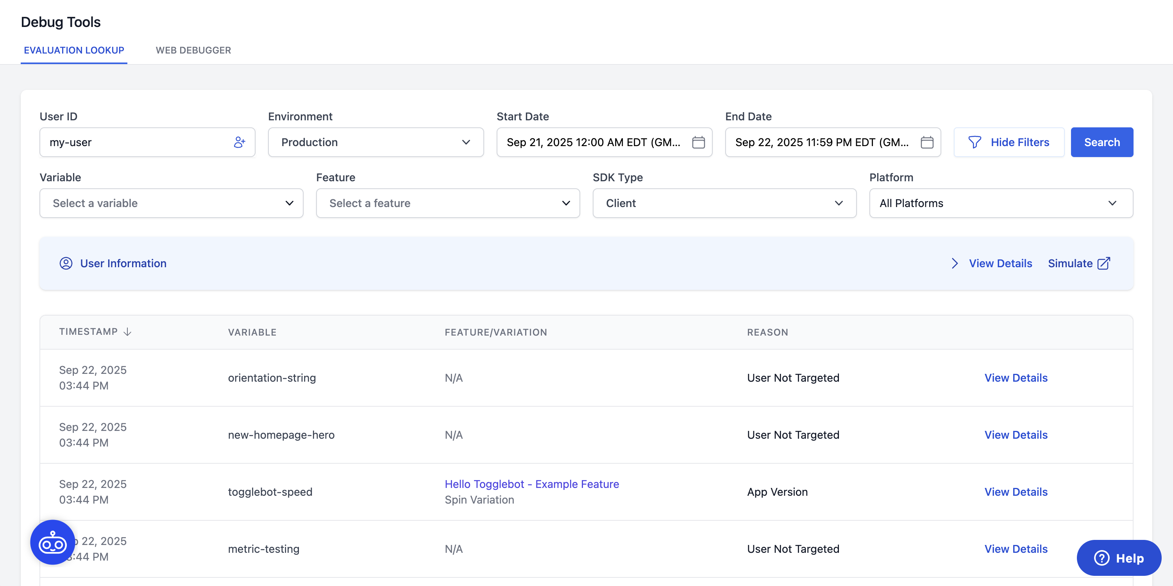
Task: Change the SDK Type from Client
Action: click(724, 203)
